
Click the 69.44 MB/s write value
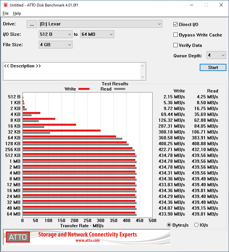pyautogui.click(x=173, y=114)
